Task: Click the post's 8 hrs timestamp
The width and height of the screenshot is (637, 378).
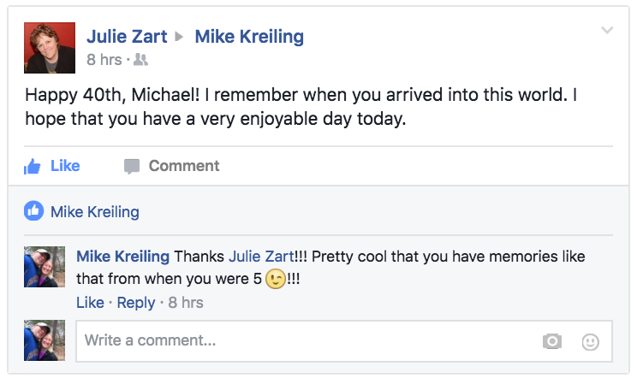Action: pyautogui.click(x=104, y=60)
